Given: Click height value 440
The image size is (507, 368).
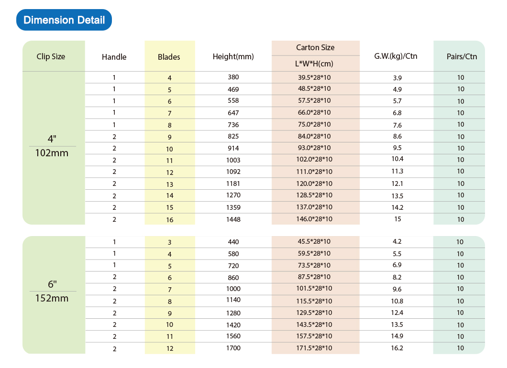Looking at the screenshot, I should 233,242.
